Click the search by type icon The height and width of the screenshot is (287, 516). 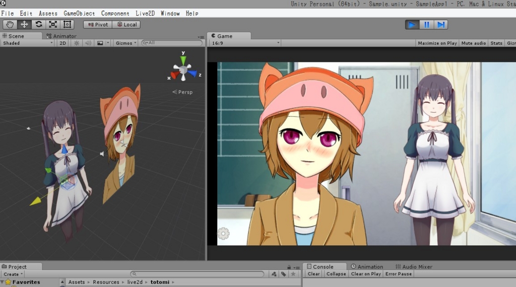[274, 274]
